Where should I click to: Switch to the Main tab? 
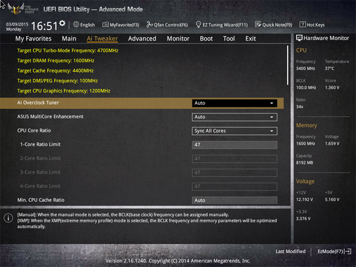(69, 38)
